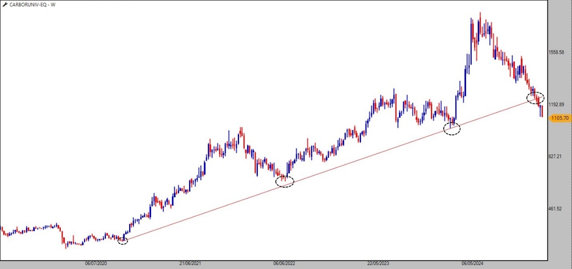Click the 22/05/2023 date label

378,264
